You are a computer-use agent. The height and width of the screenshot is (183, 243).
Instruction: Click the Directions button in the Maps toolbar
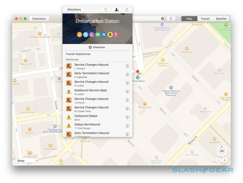39,19
